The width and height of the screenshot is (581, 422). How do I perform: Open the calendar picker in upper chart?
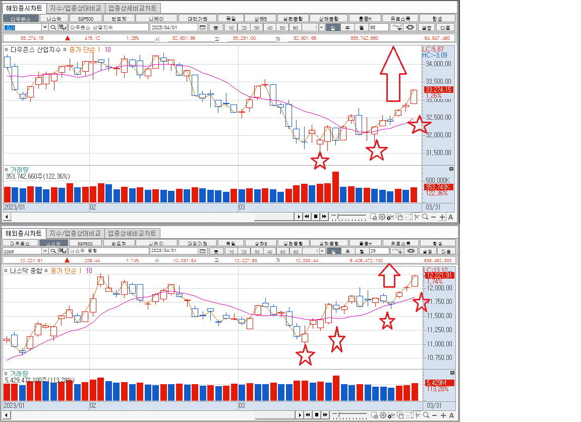point(202,27)
